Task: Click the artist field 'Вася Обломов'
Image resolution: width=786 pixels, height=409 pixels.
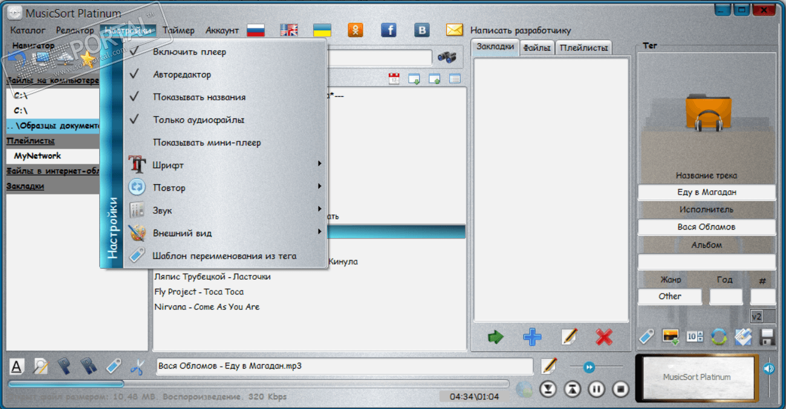Action: [x=707, y=227]
